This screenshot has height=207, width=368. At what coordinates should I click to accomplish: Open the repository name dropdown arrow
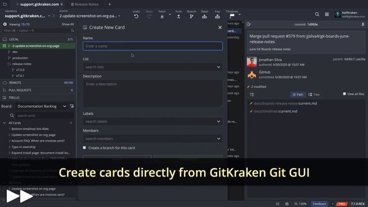(x=49, y=16)
